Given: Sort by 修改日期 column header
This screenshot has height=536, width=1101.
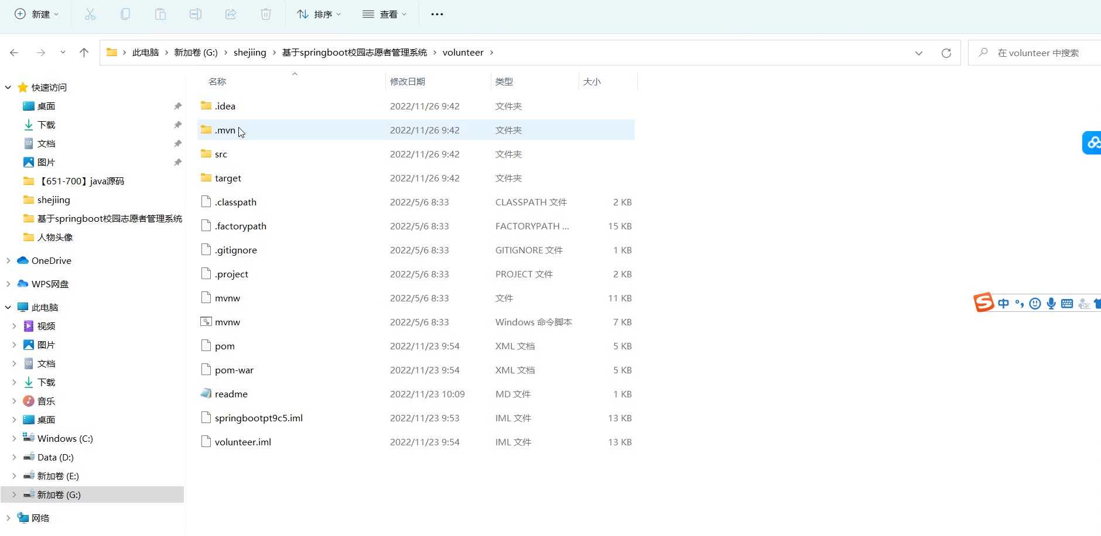Looking at the screenshot, I should [x=408, y=81].
